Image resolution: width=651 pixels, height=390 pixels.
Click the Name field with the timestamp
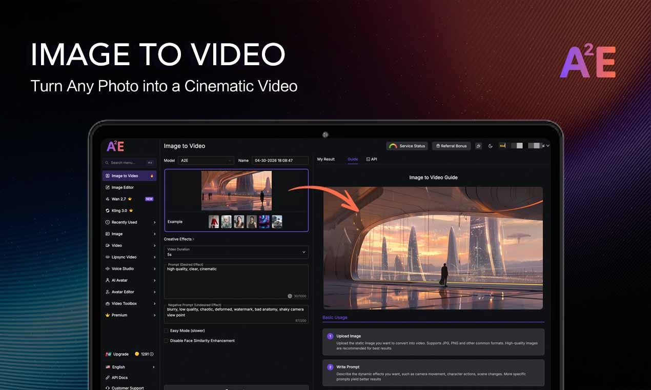point(280,161)
